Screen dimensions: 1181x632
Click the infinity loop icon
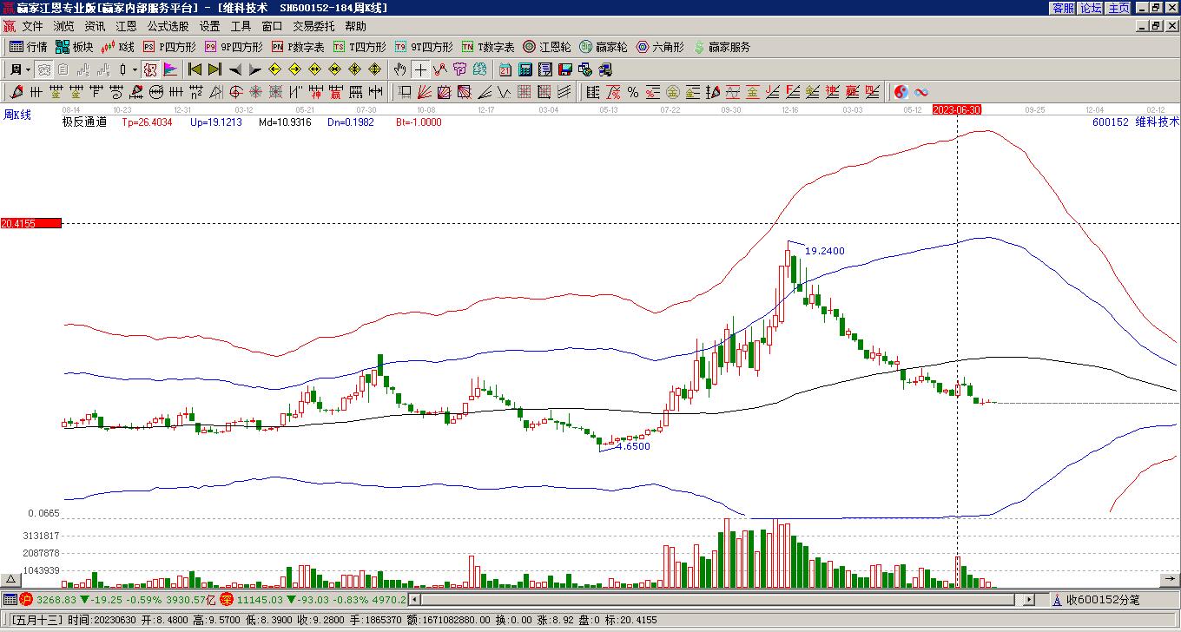(921, 92)
